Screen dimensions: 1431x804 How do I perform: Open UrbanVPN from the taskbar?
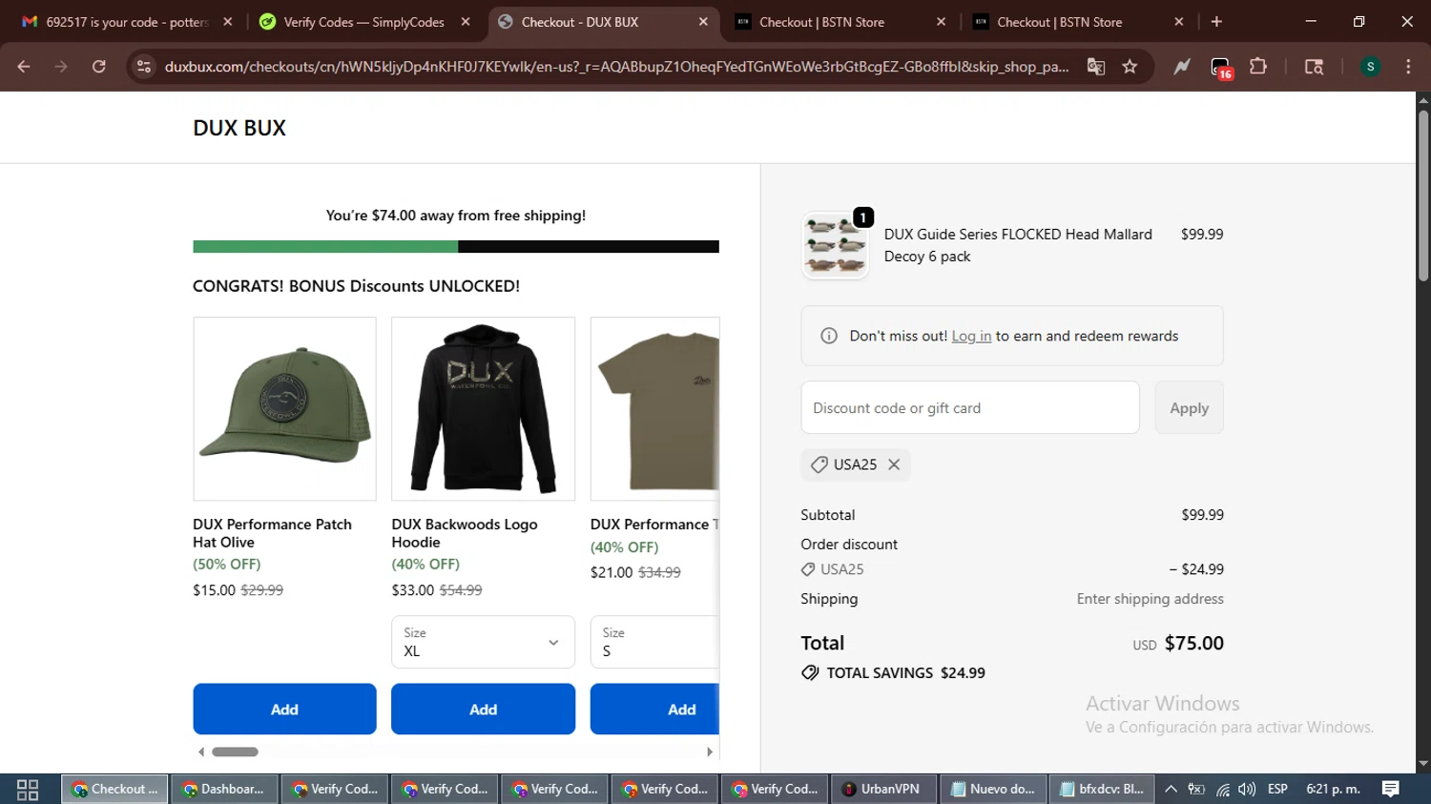pos(881,789)
